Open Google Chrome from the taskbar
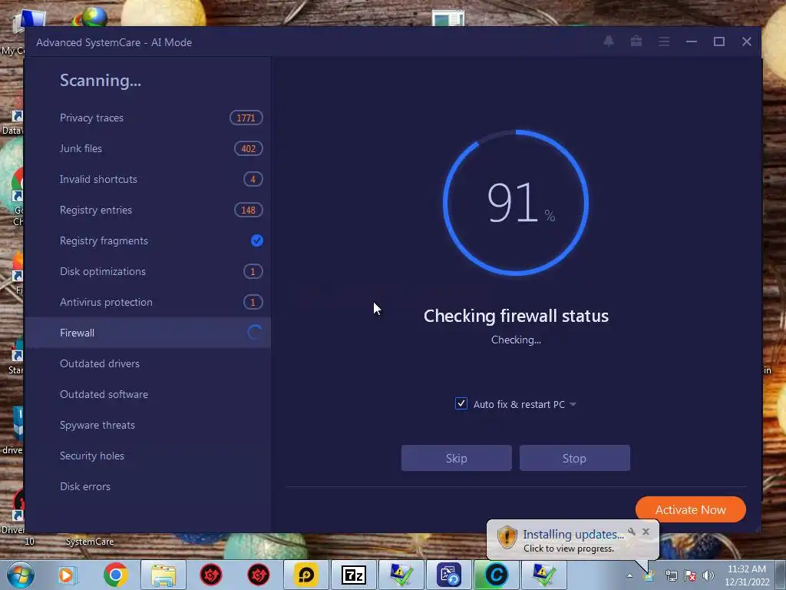The height and width of the screenshot is (590, 786). pos(115,575)
